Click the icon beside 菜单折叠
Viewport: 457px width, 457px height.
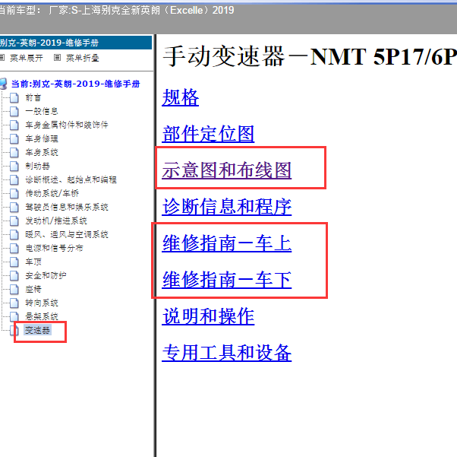point(58,58)
